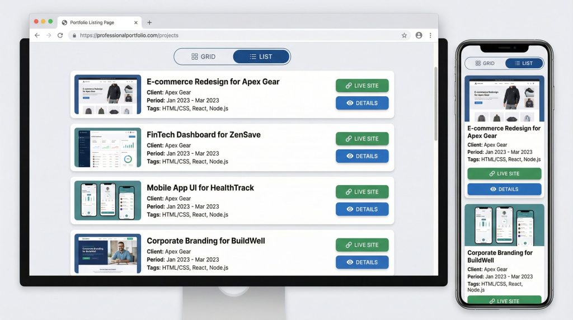Open a new tab with plus icon
Viewport: 573px width, 320px height.
click(x=149, y=23)
